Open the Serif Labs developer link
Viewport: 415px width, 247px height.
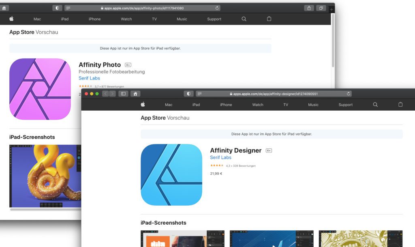[x=221, y=157]
